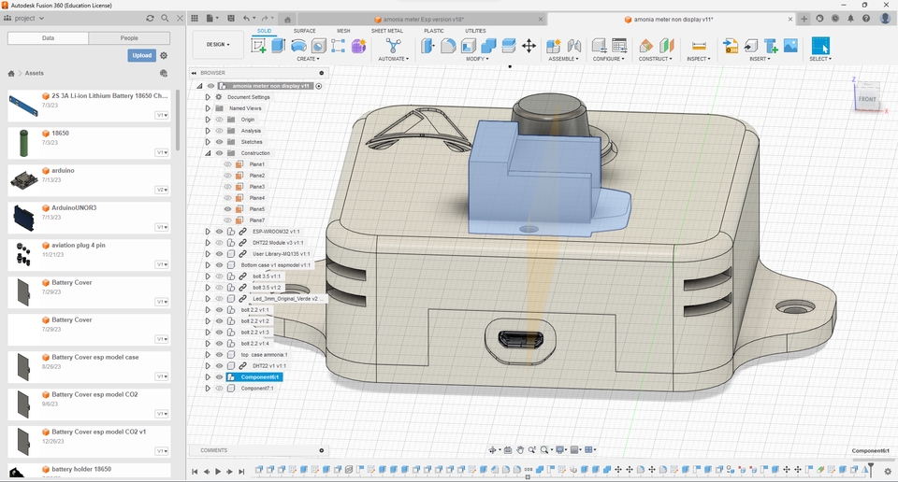Screen dimensions: 898x482
Task: Open version dropdown for arduino asset
Action: (x=162, y=190)
